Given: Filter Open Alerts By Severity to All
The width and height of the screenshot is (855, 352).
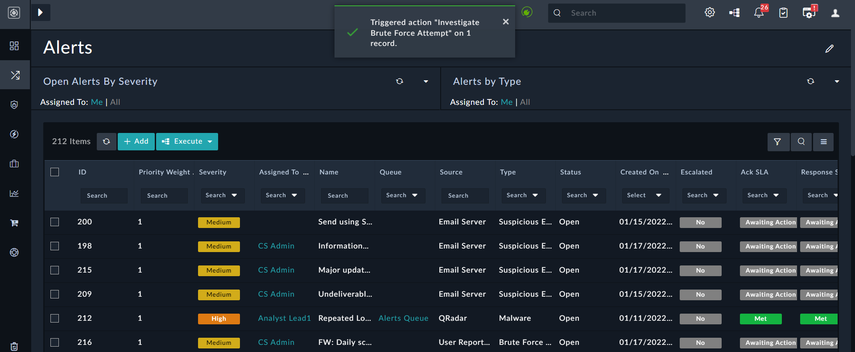Looking at the screenshot, I should coord(115,102).
